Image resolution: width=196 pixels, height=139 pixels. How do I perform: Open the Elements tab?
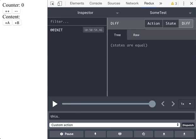coord(77,3)
